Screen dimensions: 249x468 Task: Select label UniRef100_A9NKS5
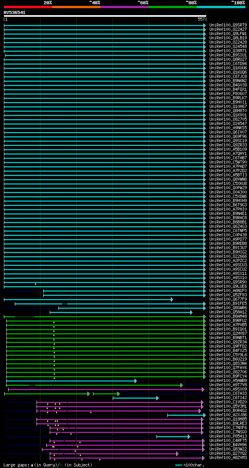pos(228,128)
